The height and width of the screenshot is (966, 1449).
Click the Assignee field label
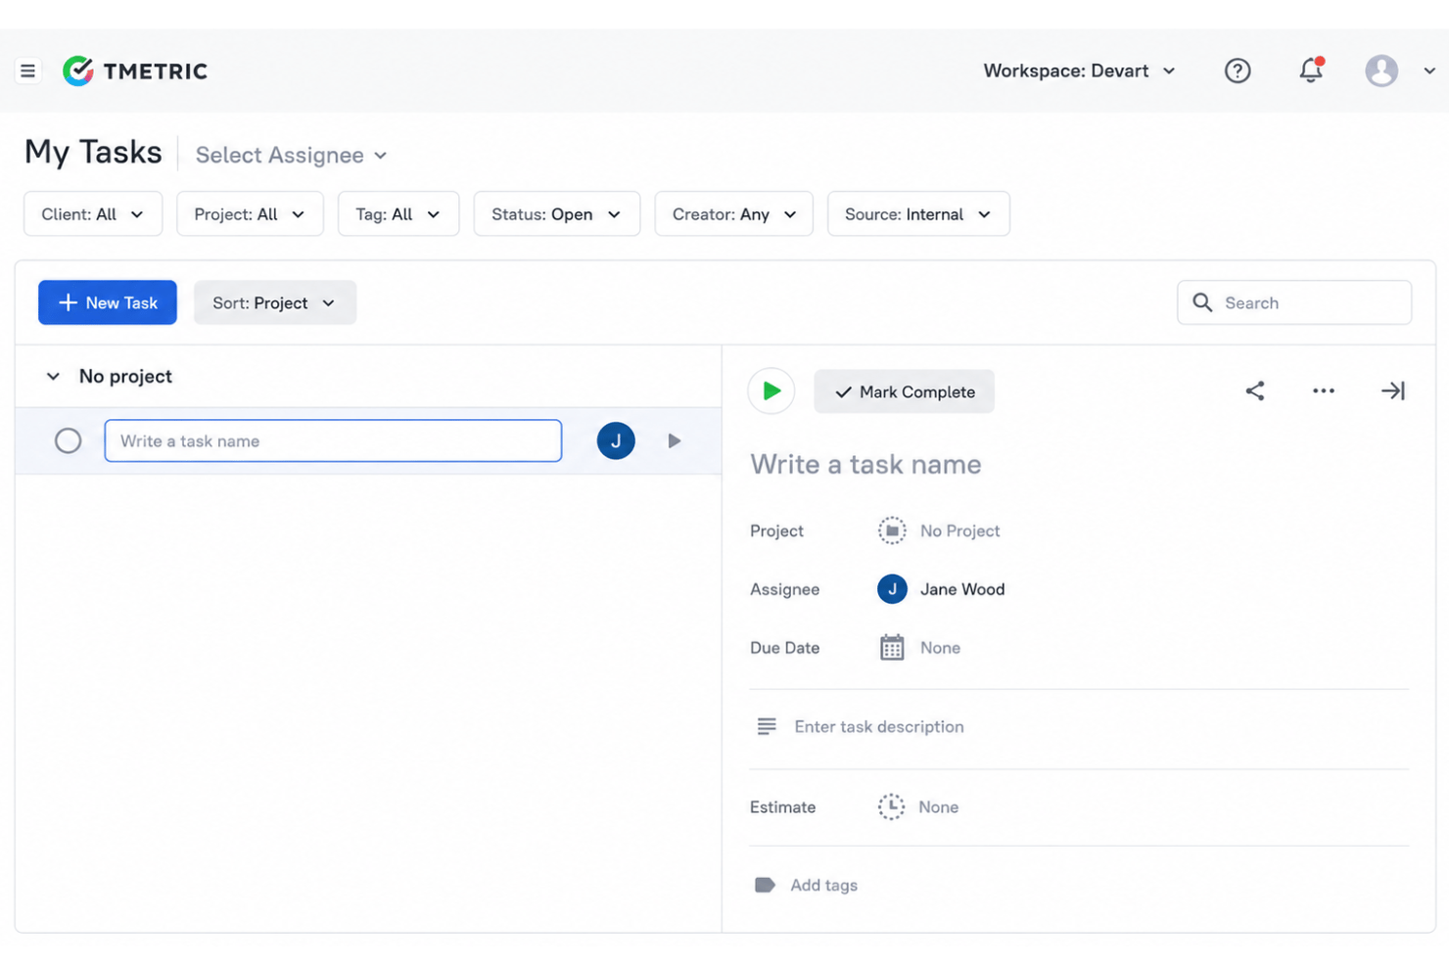(x=784, y=589)
